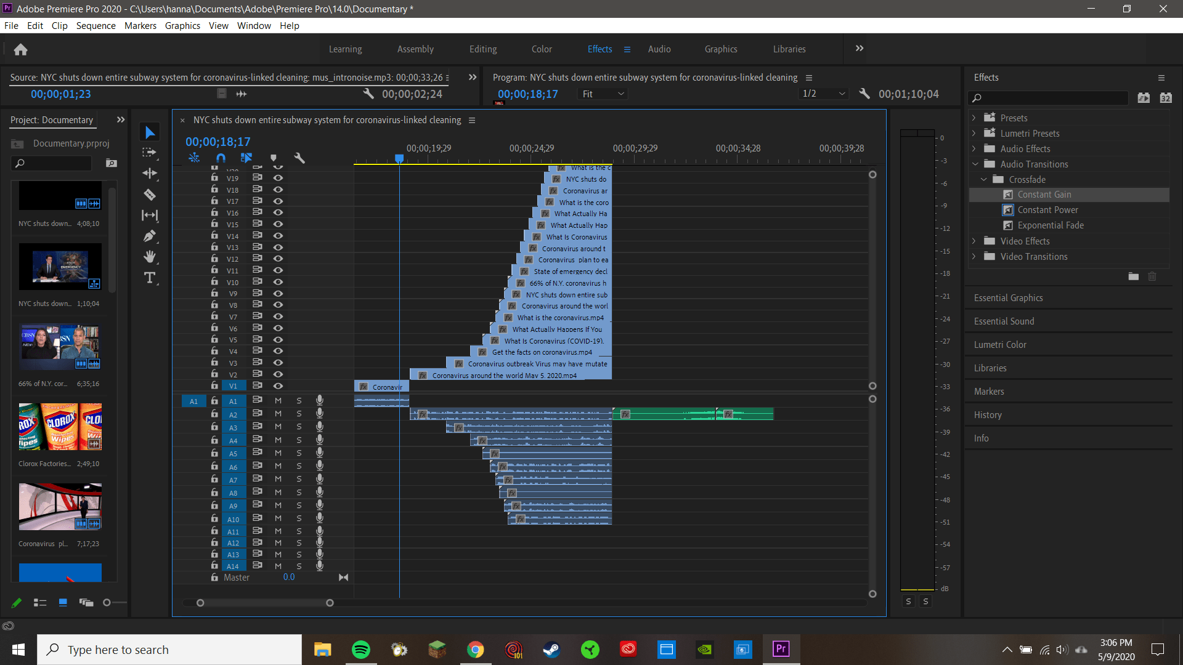
Task: Collapse the Audio Transitions folder
Action: coord(975,164)
